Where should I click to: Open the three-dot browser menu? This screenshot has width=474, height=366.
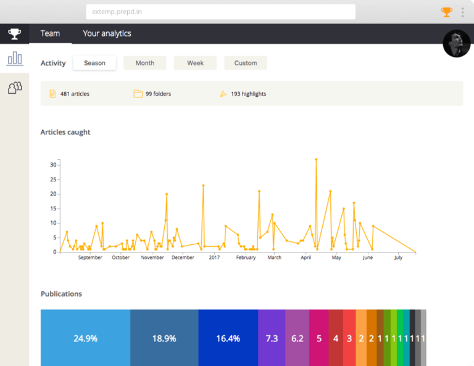(x=462, y=12)
